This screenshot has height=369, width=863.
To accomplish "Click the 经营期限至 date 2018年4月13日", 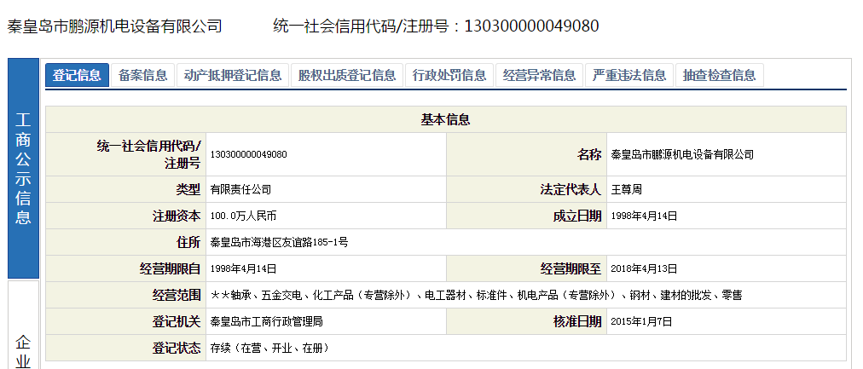I will 644,268.
